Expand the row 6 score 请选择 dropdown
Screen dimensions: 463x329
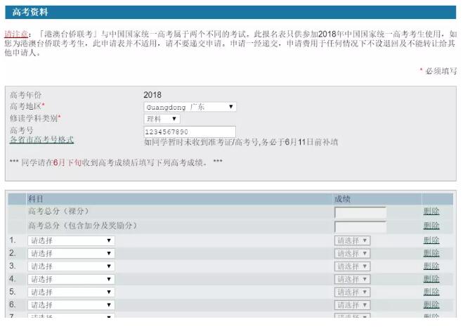click(352, 304)
